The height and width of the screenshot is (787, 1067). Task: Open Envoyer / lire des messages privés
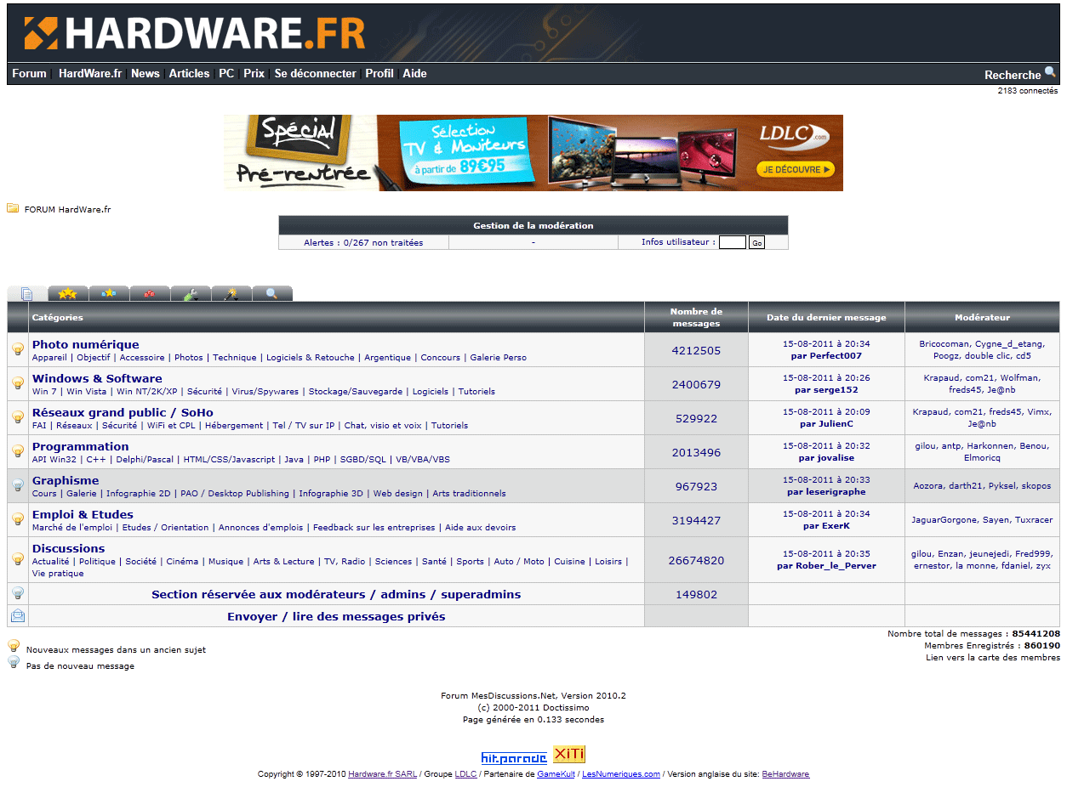[x=336, y=616]
